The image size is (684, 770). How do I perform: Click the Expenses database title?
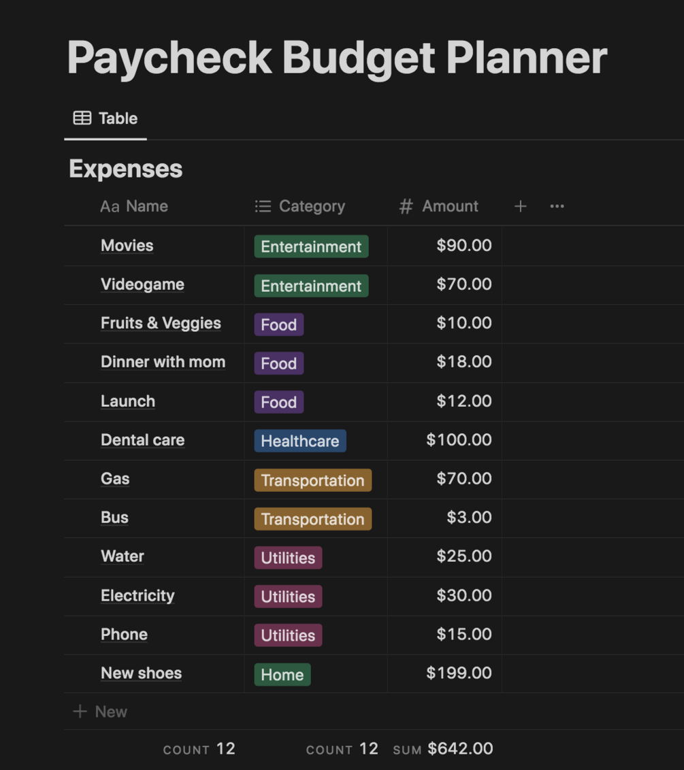[x=126, y=169]
